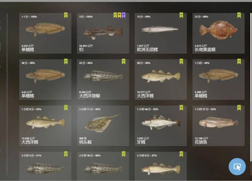252x181 pixels.
Task: Click the purple badge on 43.852 公斤 card
Action: [x=123, y=15]
